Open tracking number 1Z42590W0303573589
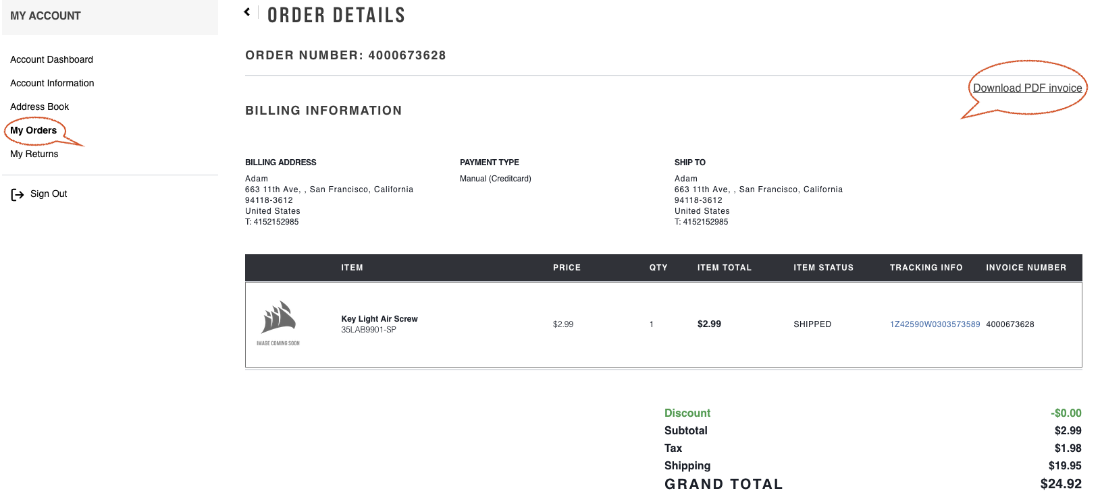The image size is (1100, 495). 935,324
